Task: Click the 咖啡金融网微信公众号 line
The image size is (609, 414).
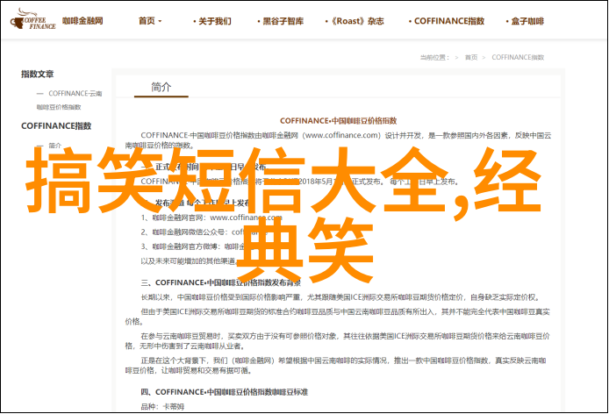Action: click(204, 232)
